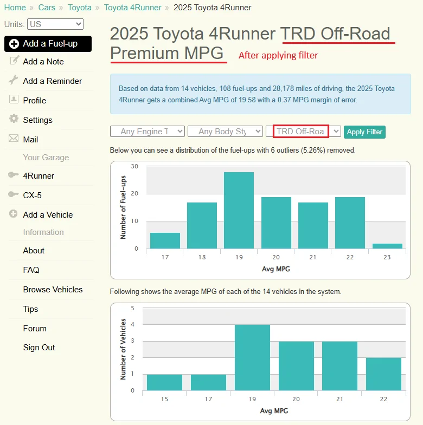Image resolution: width=423 pixels, height=425 pixels.
Task: Click the 15 MPG bar in vehicles chart
Action: pos(164,382)
